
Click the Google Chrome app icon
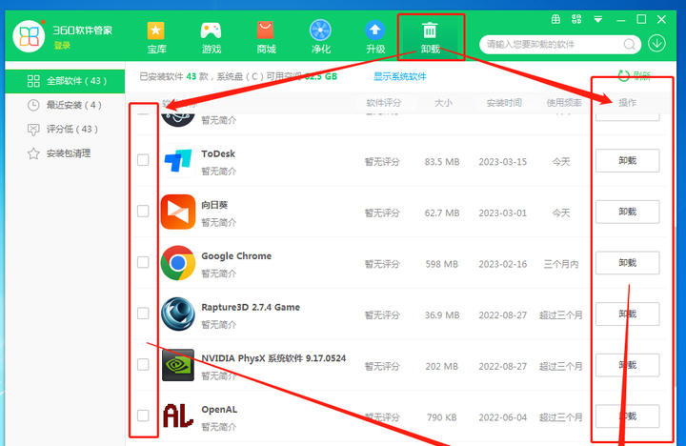tap(177, 263)
